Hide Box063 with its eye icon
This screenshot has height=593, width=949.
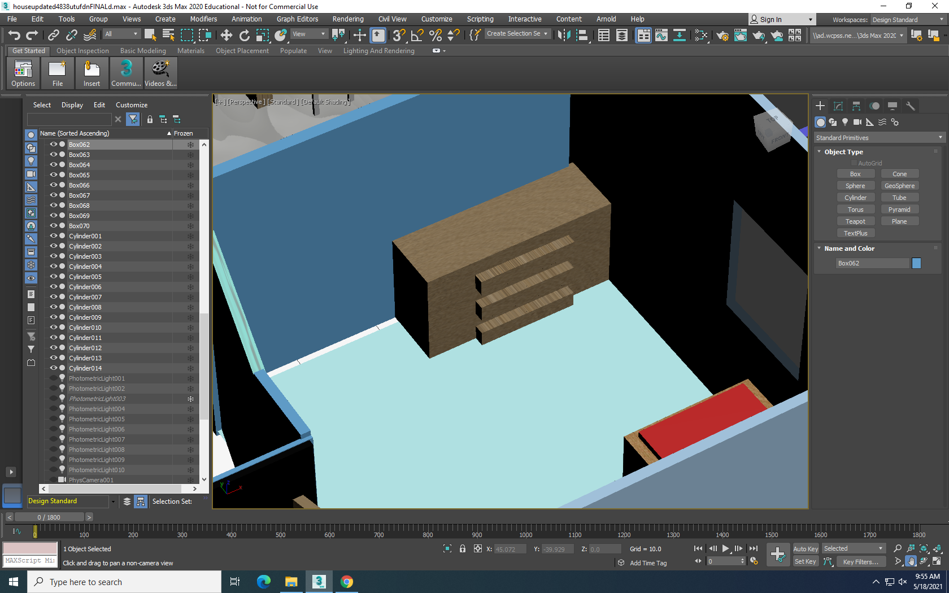point(54,154)
